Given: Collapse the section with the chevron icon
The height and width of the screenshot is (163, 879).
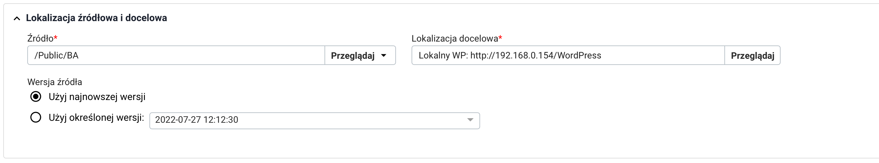Looking at the screenshot, I should coord(17,19).
